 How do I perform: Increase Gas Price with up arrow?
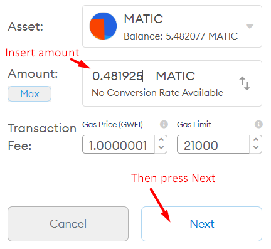[161, 140]
